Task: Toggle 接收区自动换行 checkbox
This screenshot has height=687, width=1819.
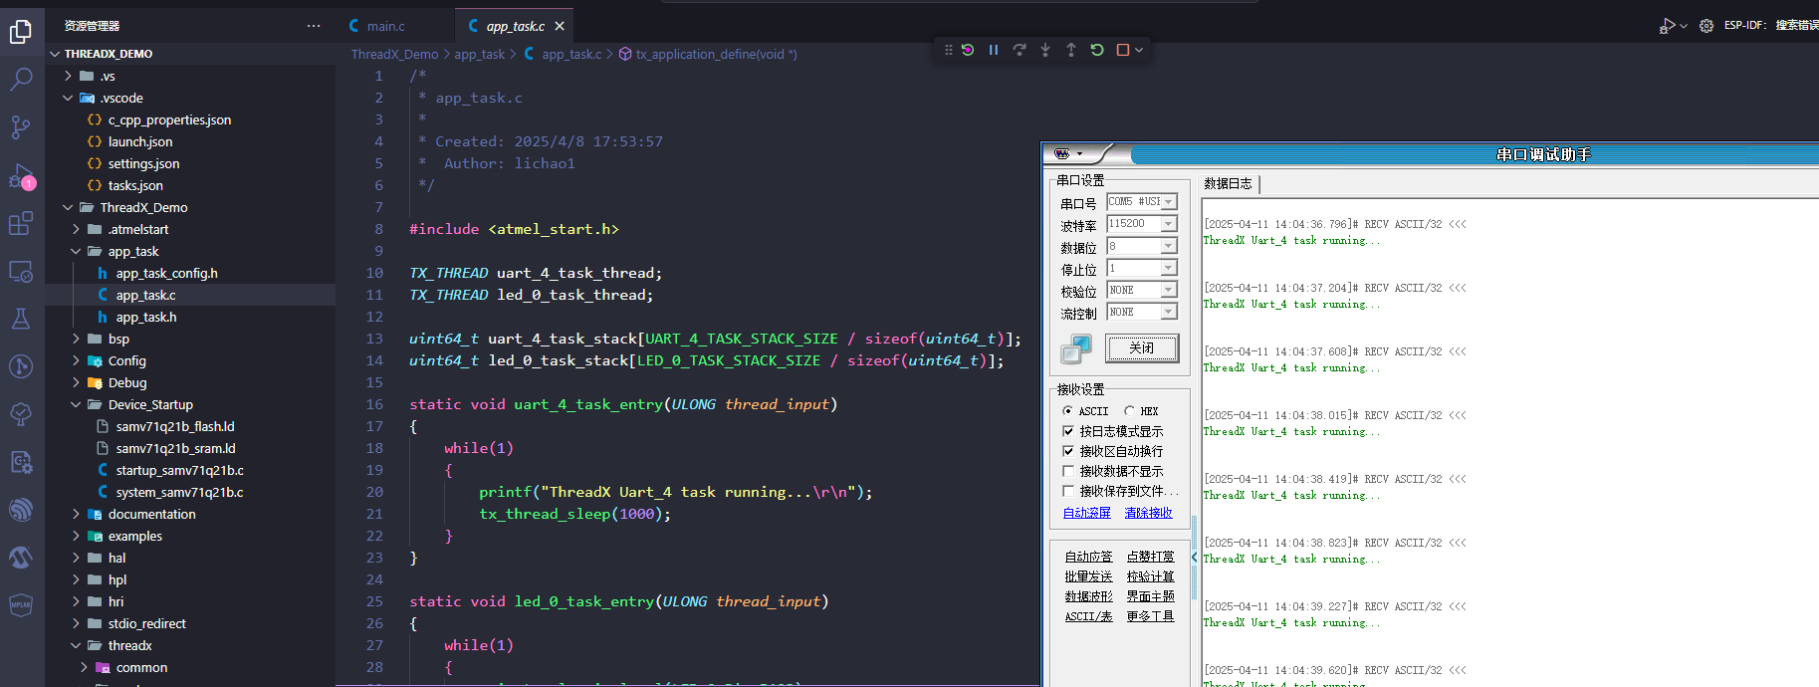Action: tap(1068, 451)
